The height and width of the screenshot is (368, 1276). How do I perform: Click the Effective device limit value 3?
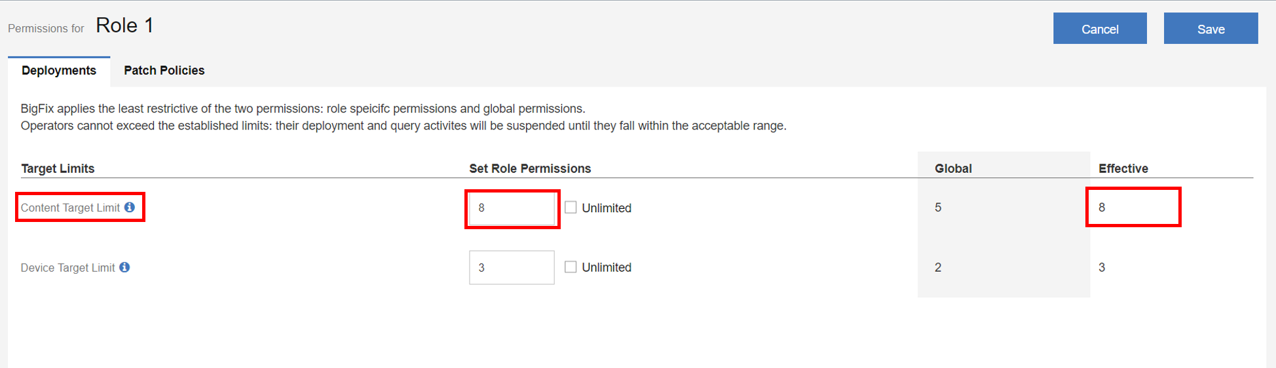click(x=1102, y=267)
